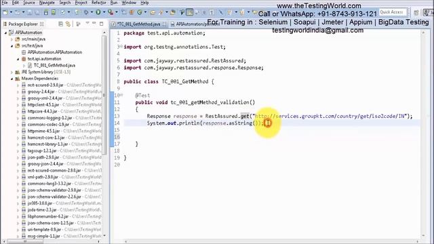434x244 pixels.
Task: Expand the src/main/java folder
Action: 12,39
